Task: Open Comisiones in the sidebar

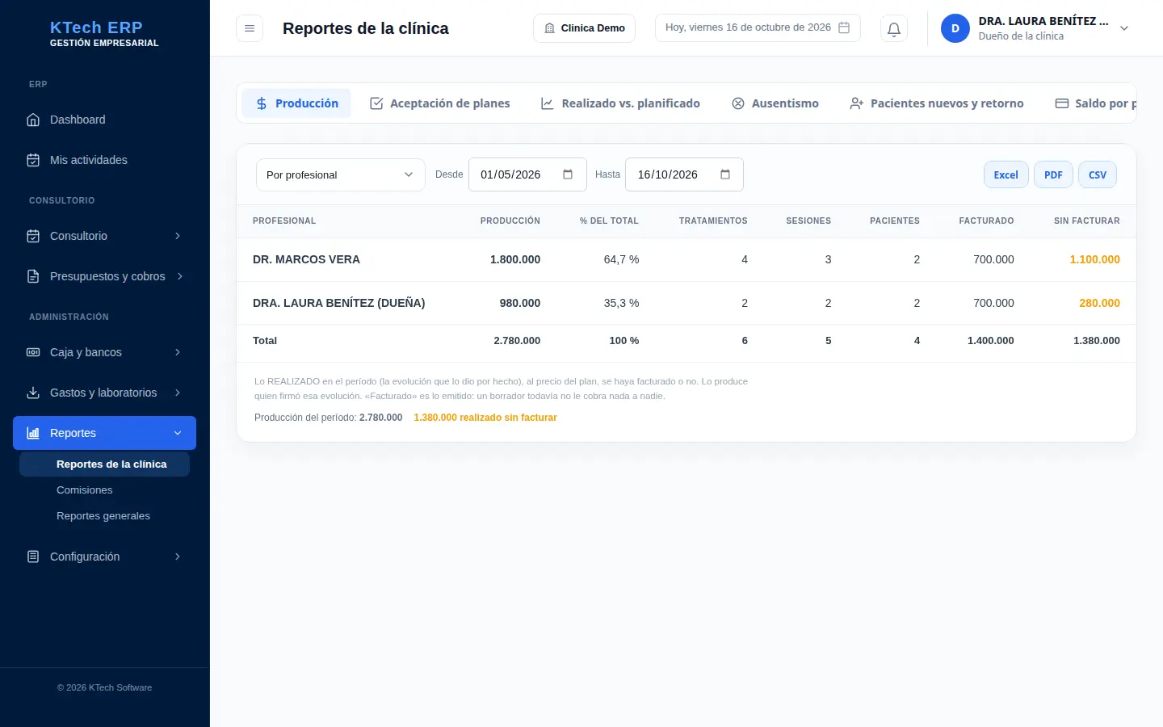Action: coord(85,490)
